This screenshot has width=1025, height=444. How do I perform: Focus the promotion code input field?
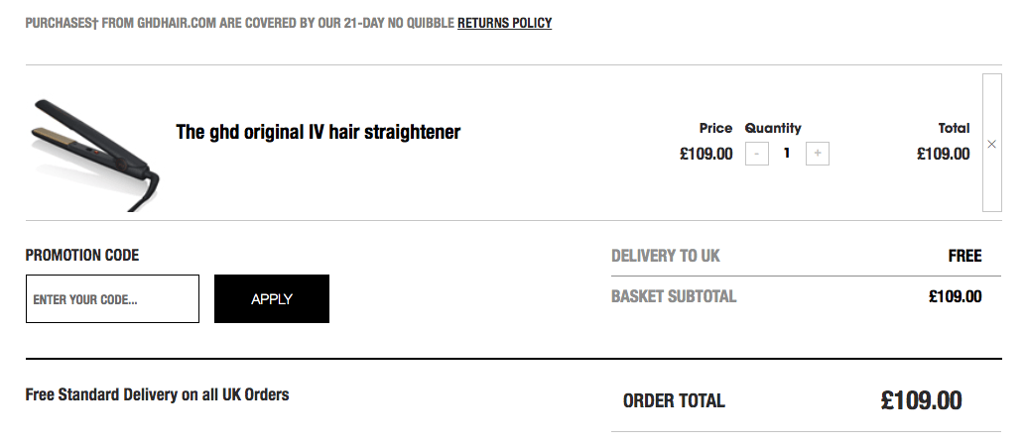tap(112, 299)
